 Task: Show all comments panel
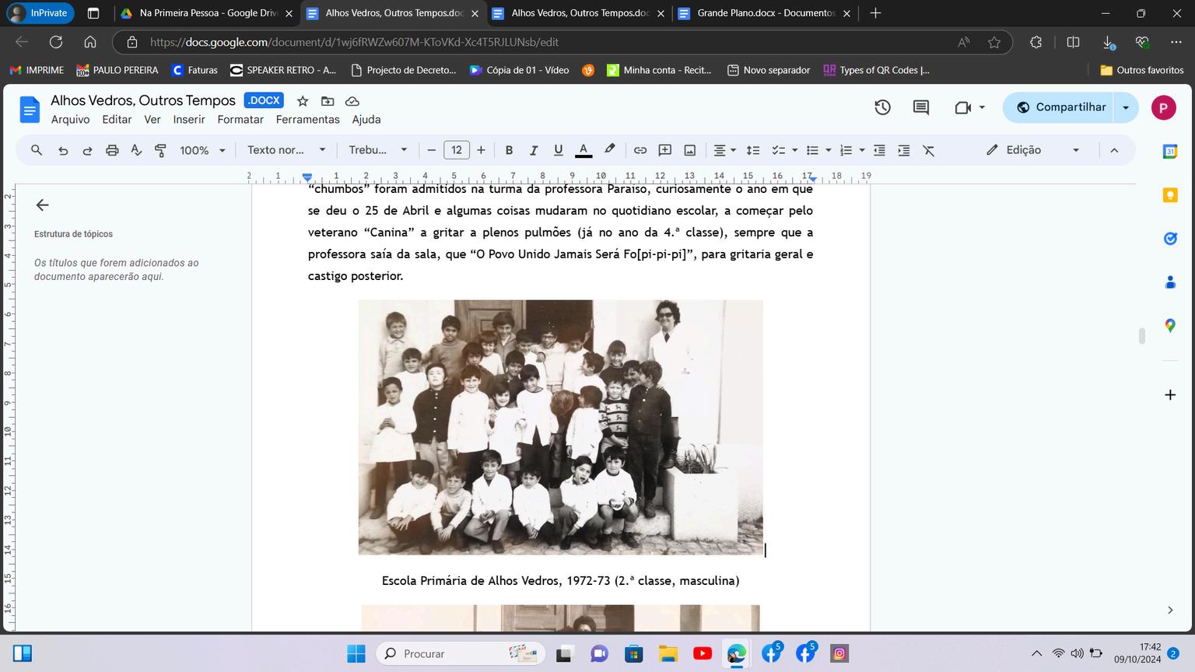pyautogui.click(x=921, y=107)
